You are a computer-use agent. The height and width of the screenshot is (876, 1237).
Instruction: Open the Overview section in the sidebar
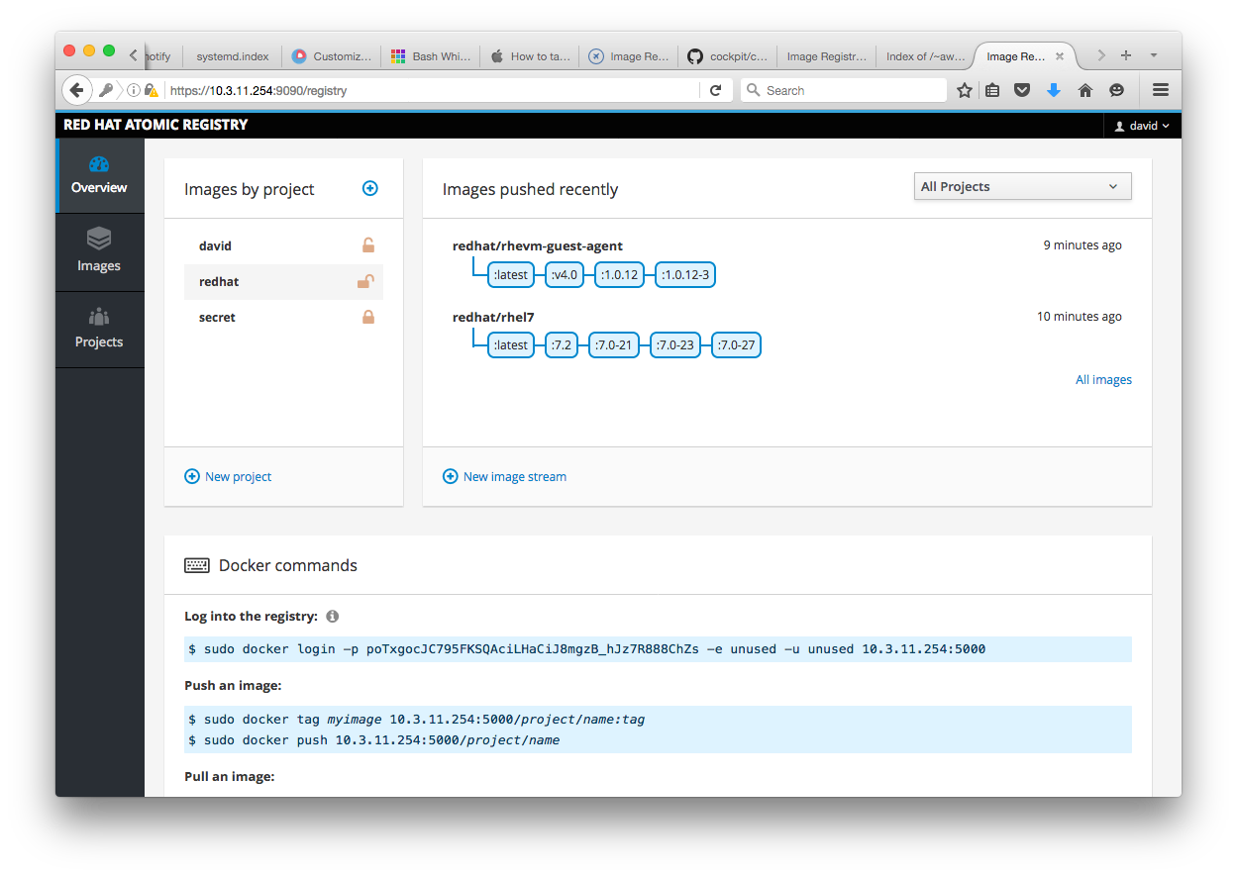pos(99,175)
